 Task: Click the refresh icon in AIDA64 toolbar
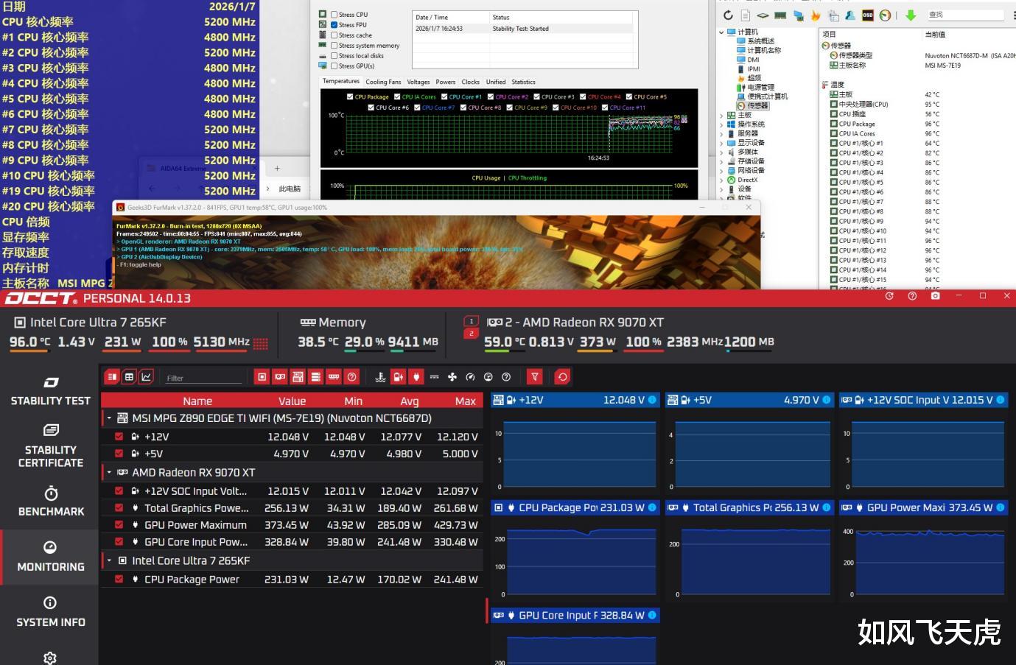(x=728, y=15)
